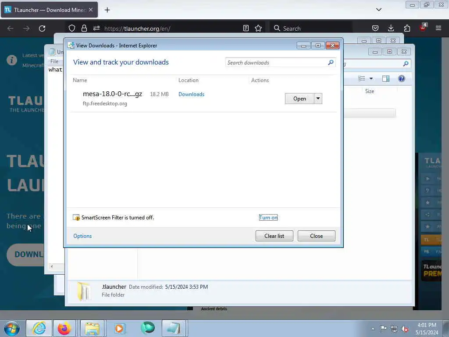Show hidden tray icons arrow
Screen dimensions: 449x337
[x=373, y=329]
